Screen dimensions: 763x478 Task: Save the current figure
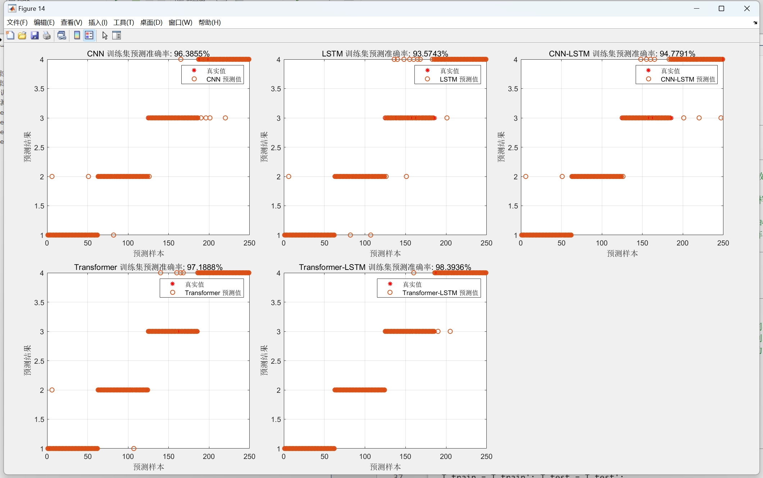click(35, 35)
